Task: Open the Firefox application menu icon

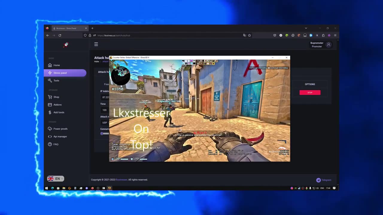Action: (335, 35)
